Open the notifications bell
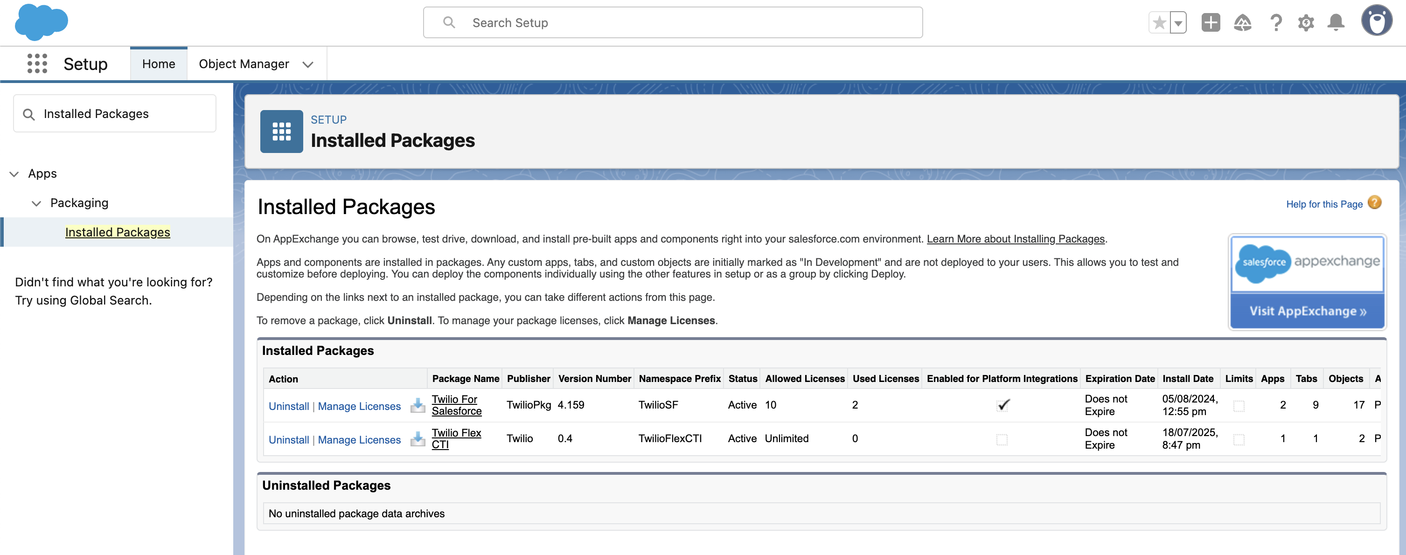The height and width of the screenshot is (555, 1406). click(1336, 22)
